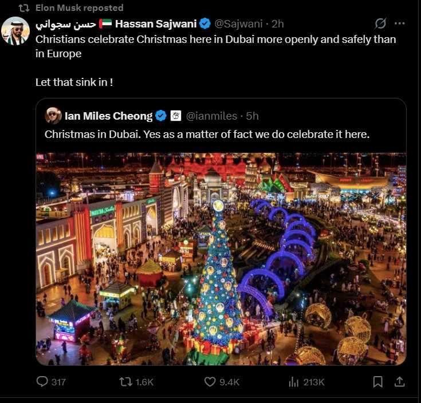Click the affiliate badge next to Ian Miles Cheong
This screenshot has height=403, width=421.
click(176, 116)
